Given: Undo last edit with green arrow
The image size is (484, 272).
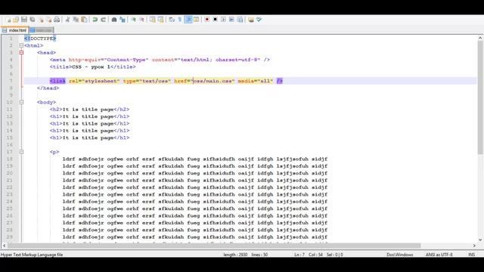Looking at the screenshot, I should (95, 20).
